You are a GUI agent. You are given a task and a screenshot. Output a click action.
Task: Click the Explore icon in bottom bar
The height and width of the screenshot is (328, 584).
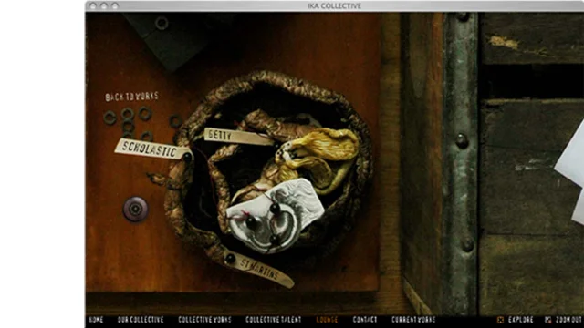coord(501,320)
